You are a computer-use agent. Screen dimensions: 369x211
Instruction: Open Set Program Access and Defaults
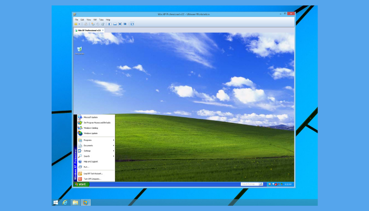coord(96,122)
